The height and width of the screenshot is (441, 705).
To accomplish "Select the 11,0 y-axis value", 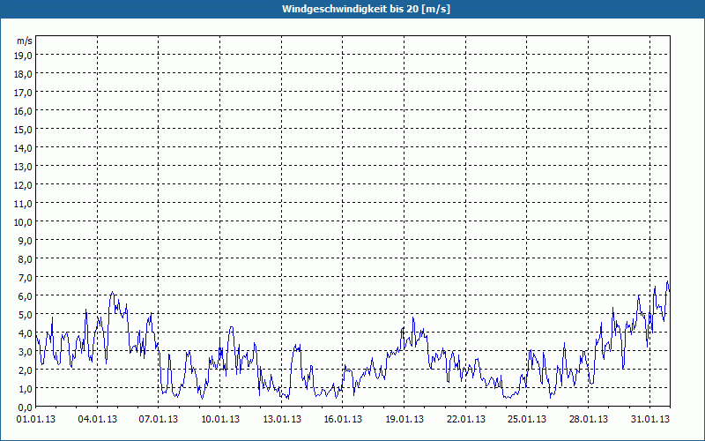I will (x=25, y=204).
